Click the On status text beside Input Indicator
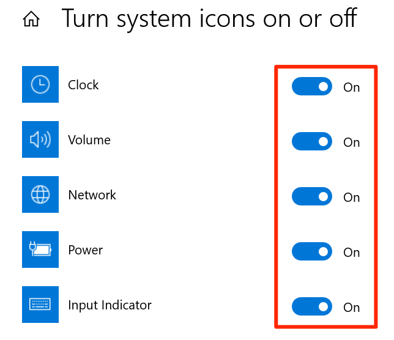The height and width of the screenshot is (340, 394). (x=351, y=307)
